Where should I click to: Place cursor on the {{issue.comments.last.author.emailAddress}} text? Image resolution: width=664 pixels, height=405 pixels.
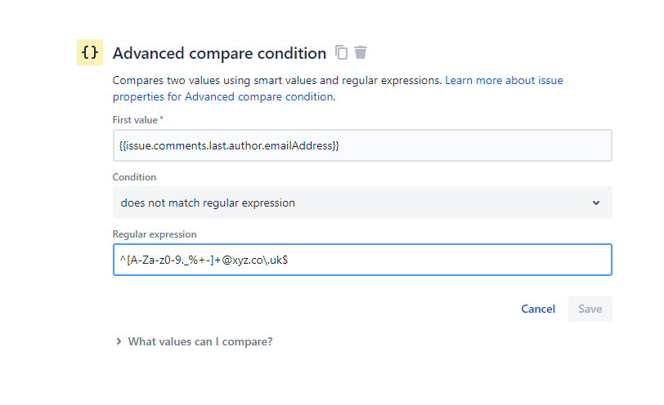click(229, 145)
